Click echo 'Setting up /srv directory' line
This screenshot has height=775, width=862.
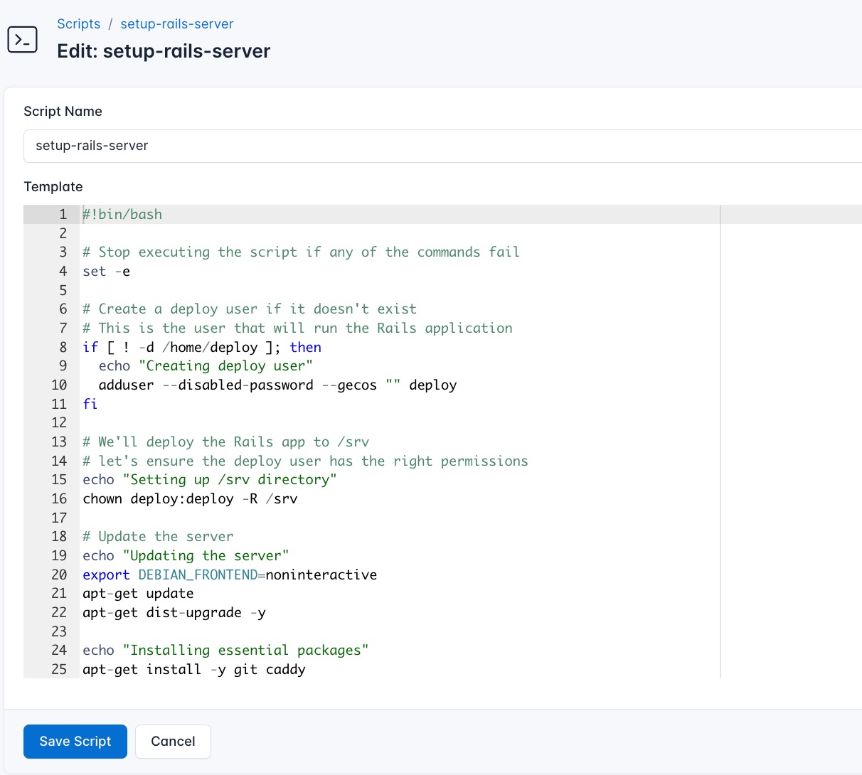pos(209,480)
